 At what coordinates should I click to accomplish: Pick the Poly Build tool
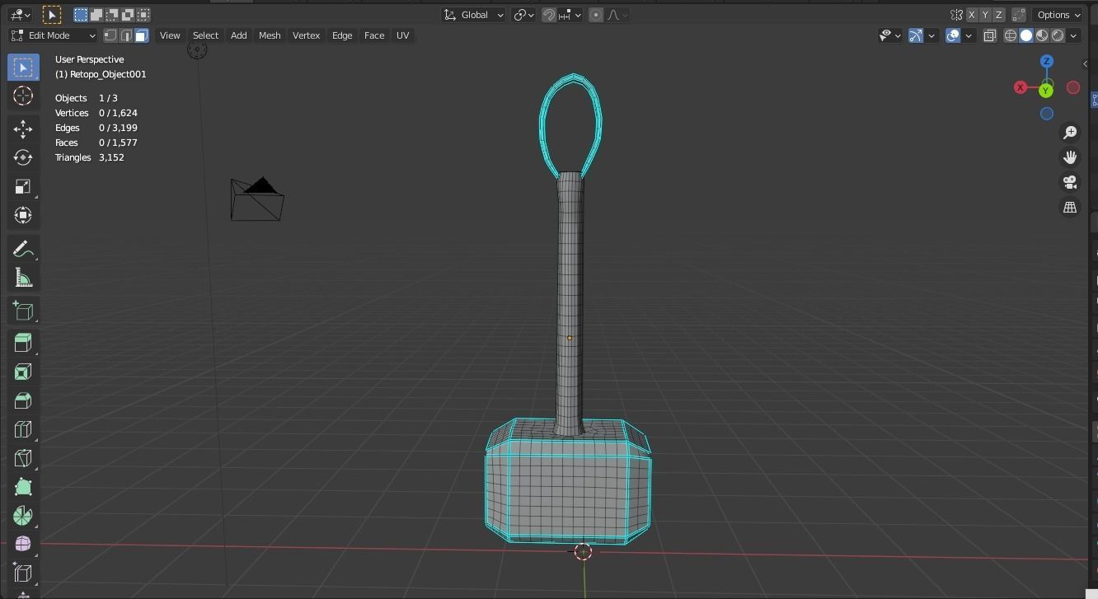click(23, 487)
